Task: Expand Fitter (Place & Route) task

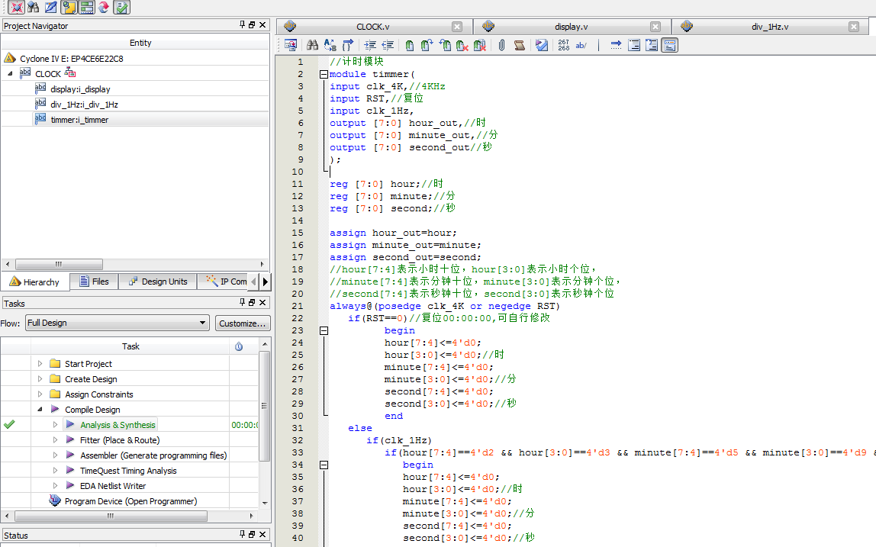Action: tap(55, 439)
